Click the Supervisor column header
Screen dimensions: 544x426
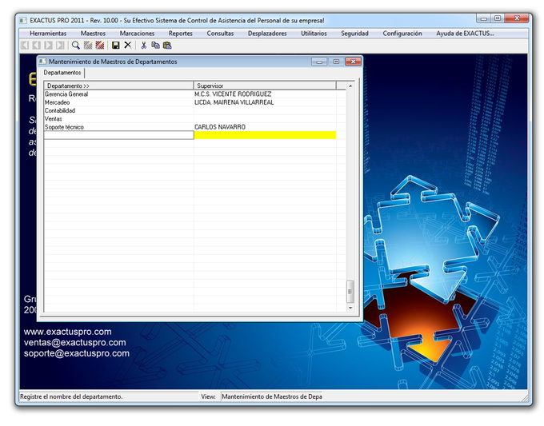point(265,86)
